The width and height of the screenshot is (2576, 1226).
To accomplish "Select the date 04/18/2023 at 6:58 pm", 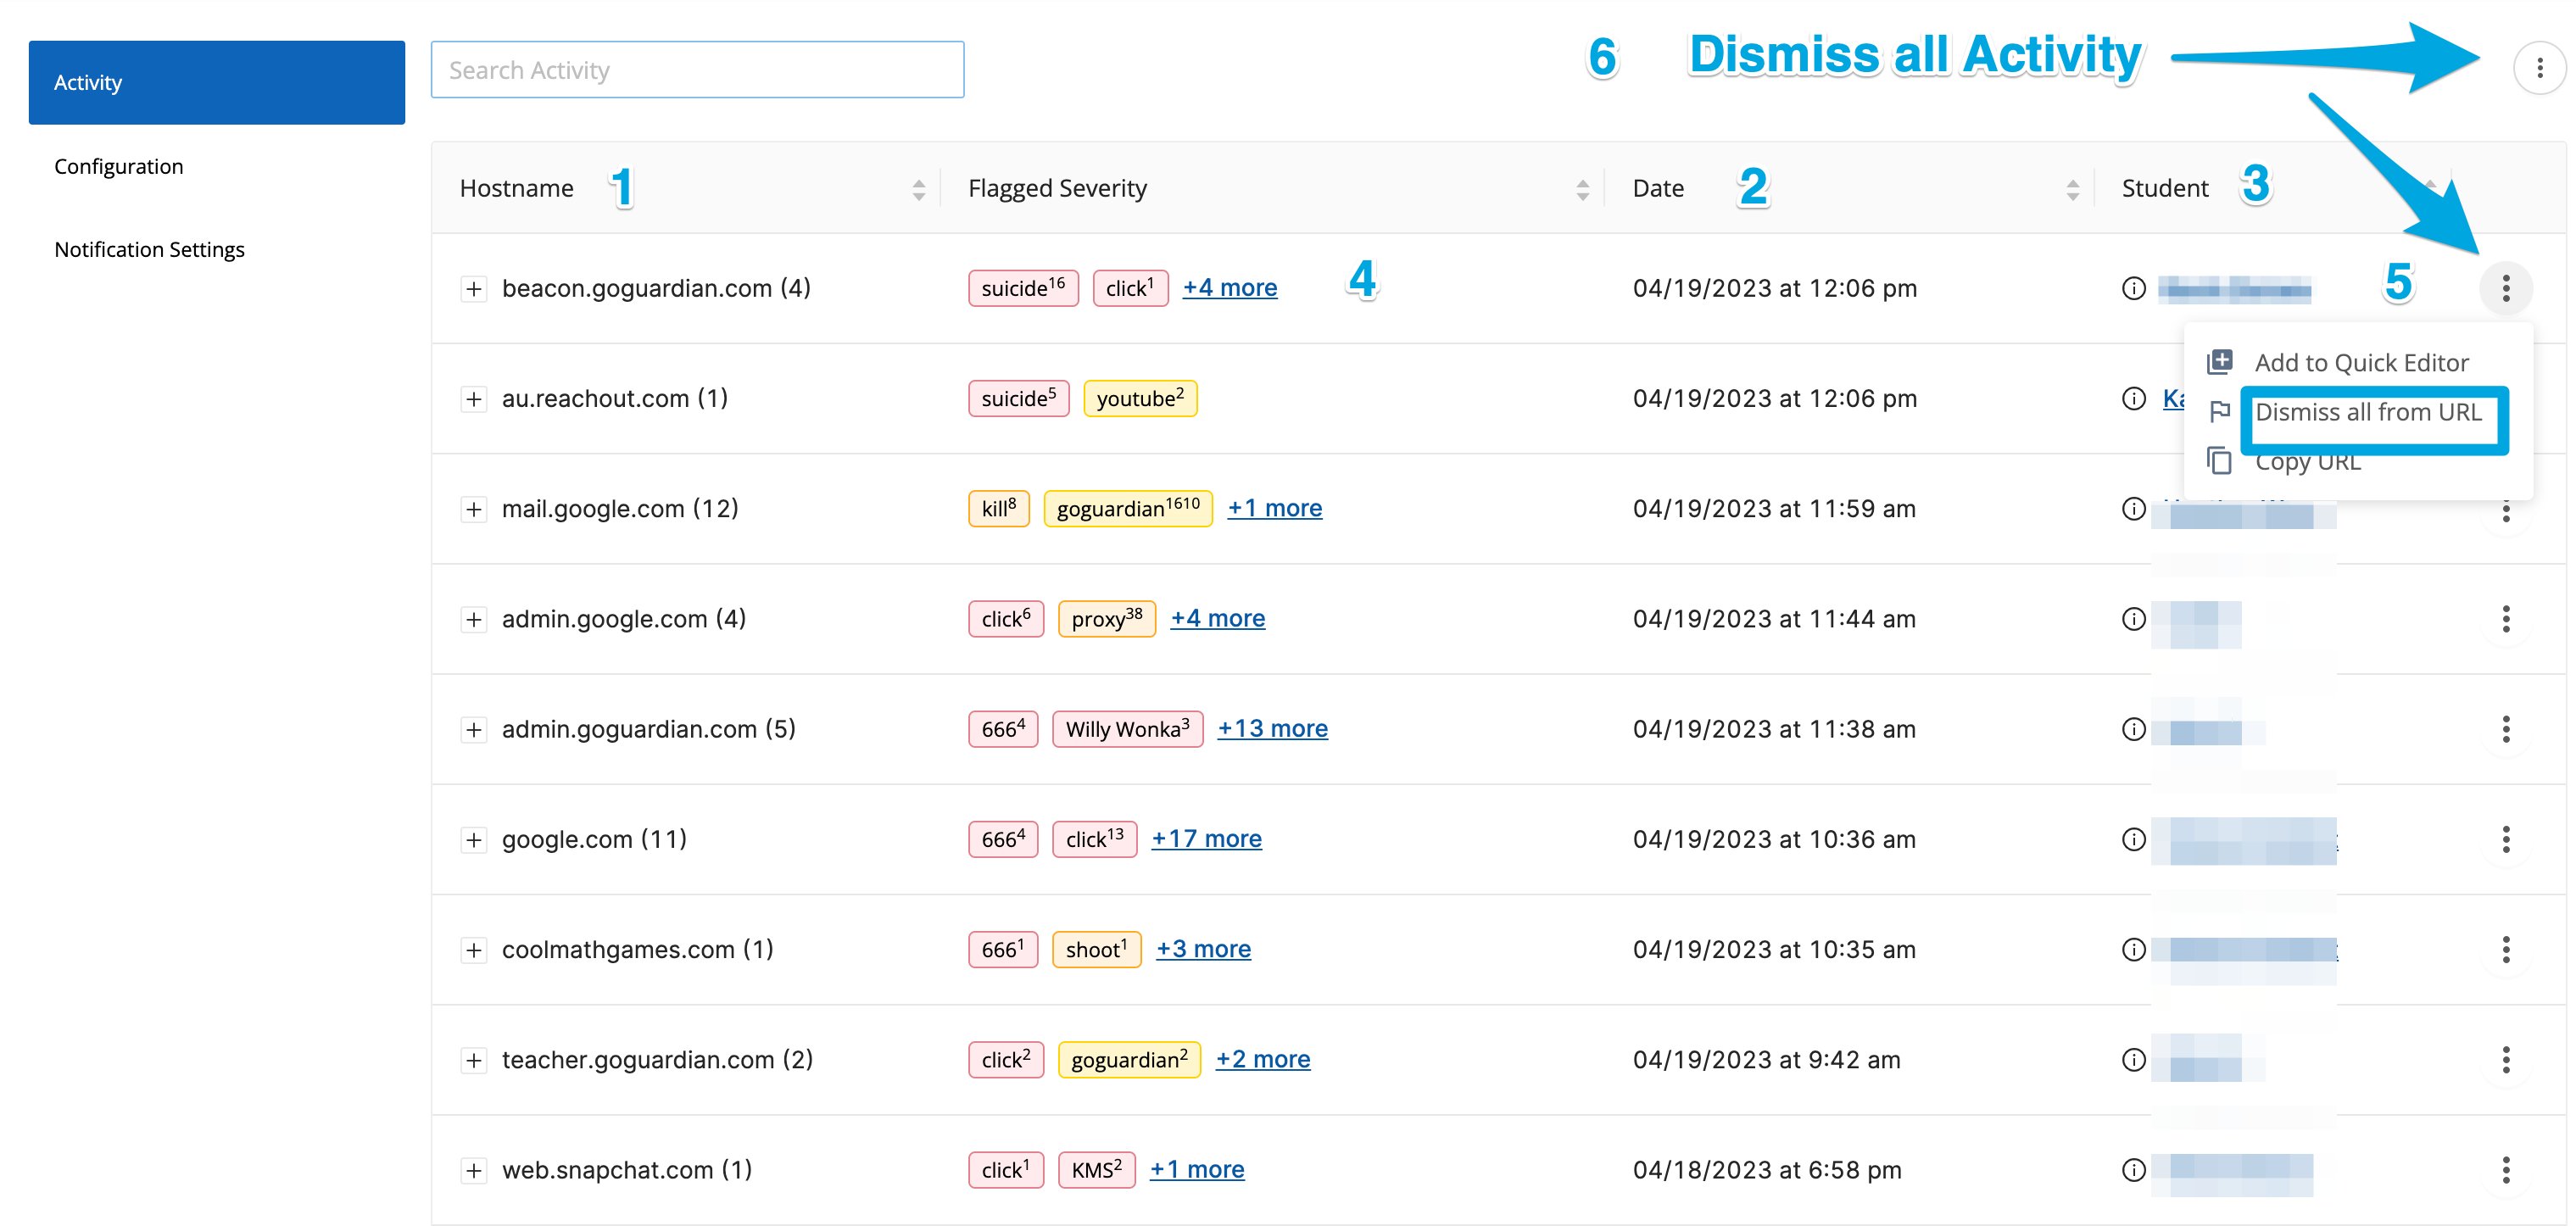I will click(1766, 1170).
